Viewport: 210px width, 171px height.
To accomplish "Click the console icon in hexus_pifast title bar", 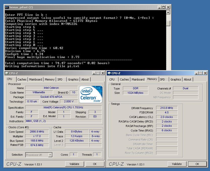I will 7,7.
